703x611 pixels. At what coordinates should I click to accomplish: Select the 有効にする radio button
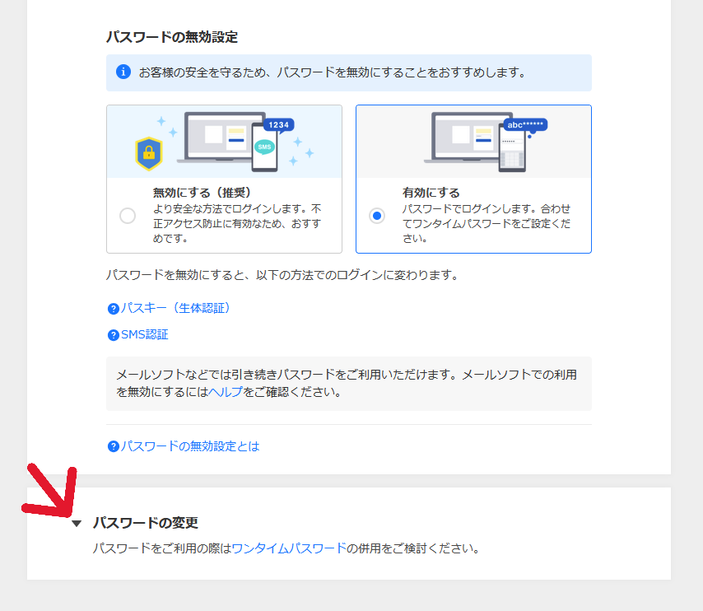(x=377, y=216)
